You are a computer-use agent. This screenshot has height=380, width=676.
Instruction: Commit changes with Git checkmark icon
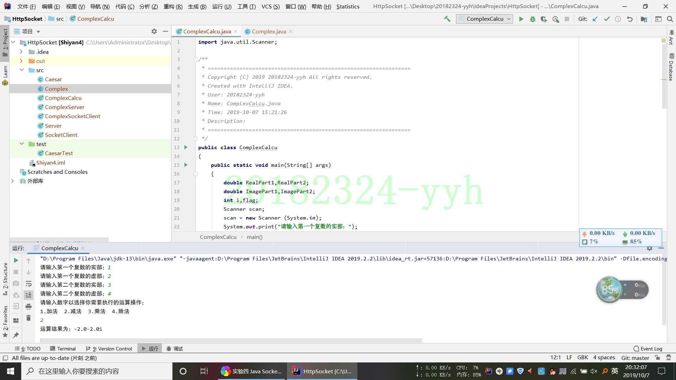(607, 19)
